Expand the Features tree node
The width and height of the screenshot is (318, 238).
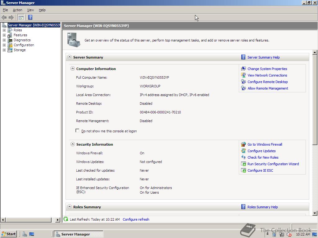click(x=4, y=35)
